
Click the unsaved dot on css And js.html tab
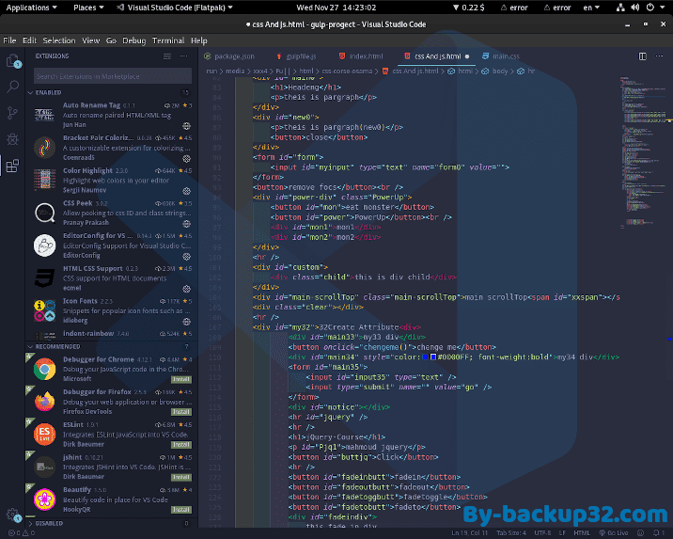click(467, 56)
